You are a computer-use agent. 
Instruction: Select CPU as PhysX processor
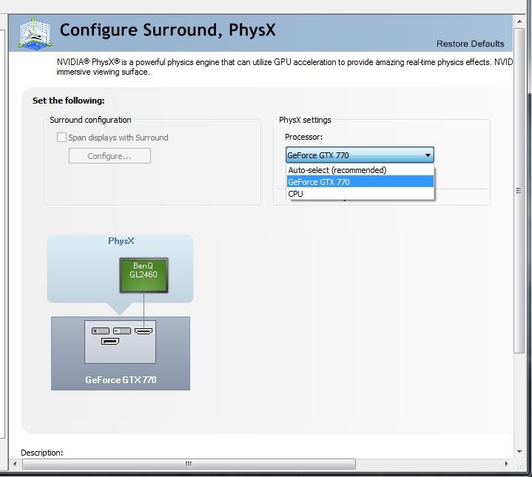[360, 194]
